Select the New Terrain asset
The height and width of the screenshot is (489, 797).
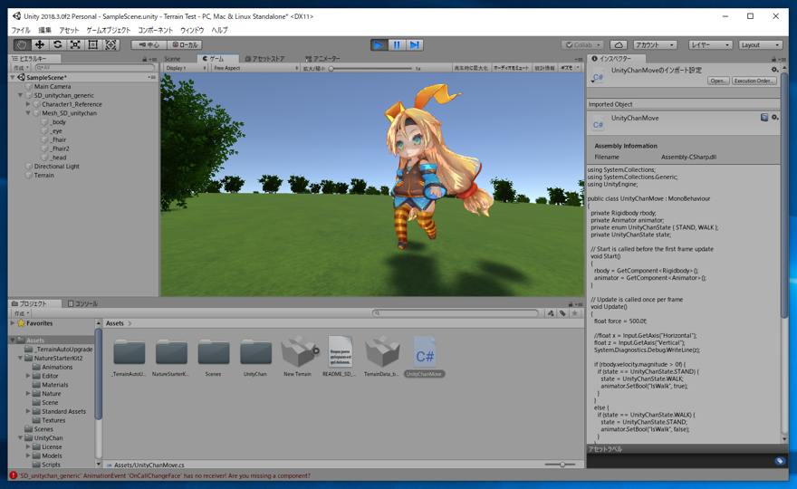(298, 357)
